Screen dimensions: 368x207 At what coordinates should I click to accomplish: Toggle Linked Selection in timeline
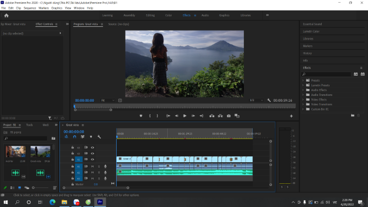(x=83, y=136)
